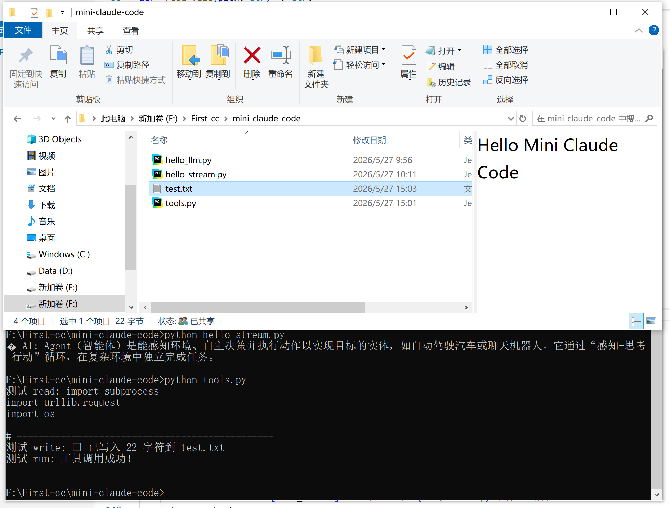Switch to Large icons view in status bar
Screen dimensions: 670x508
tap(651, 321)
